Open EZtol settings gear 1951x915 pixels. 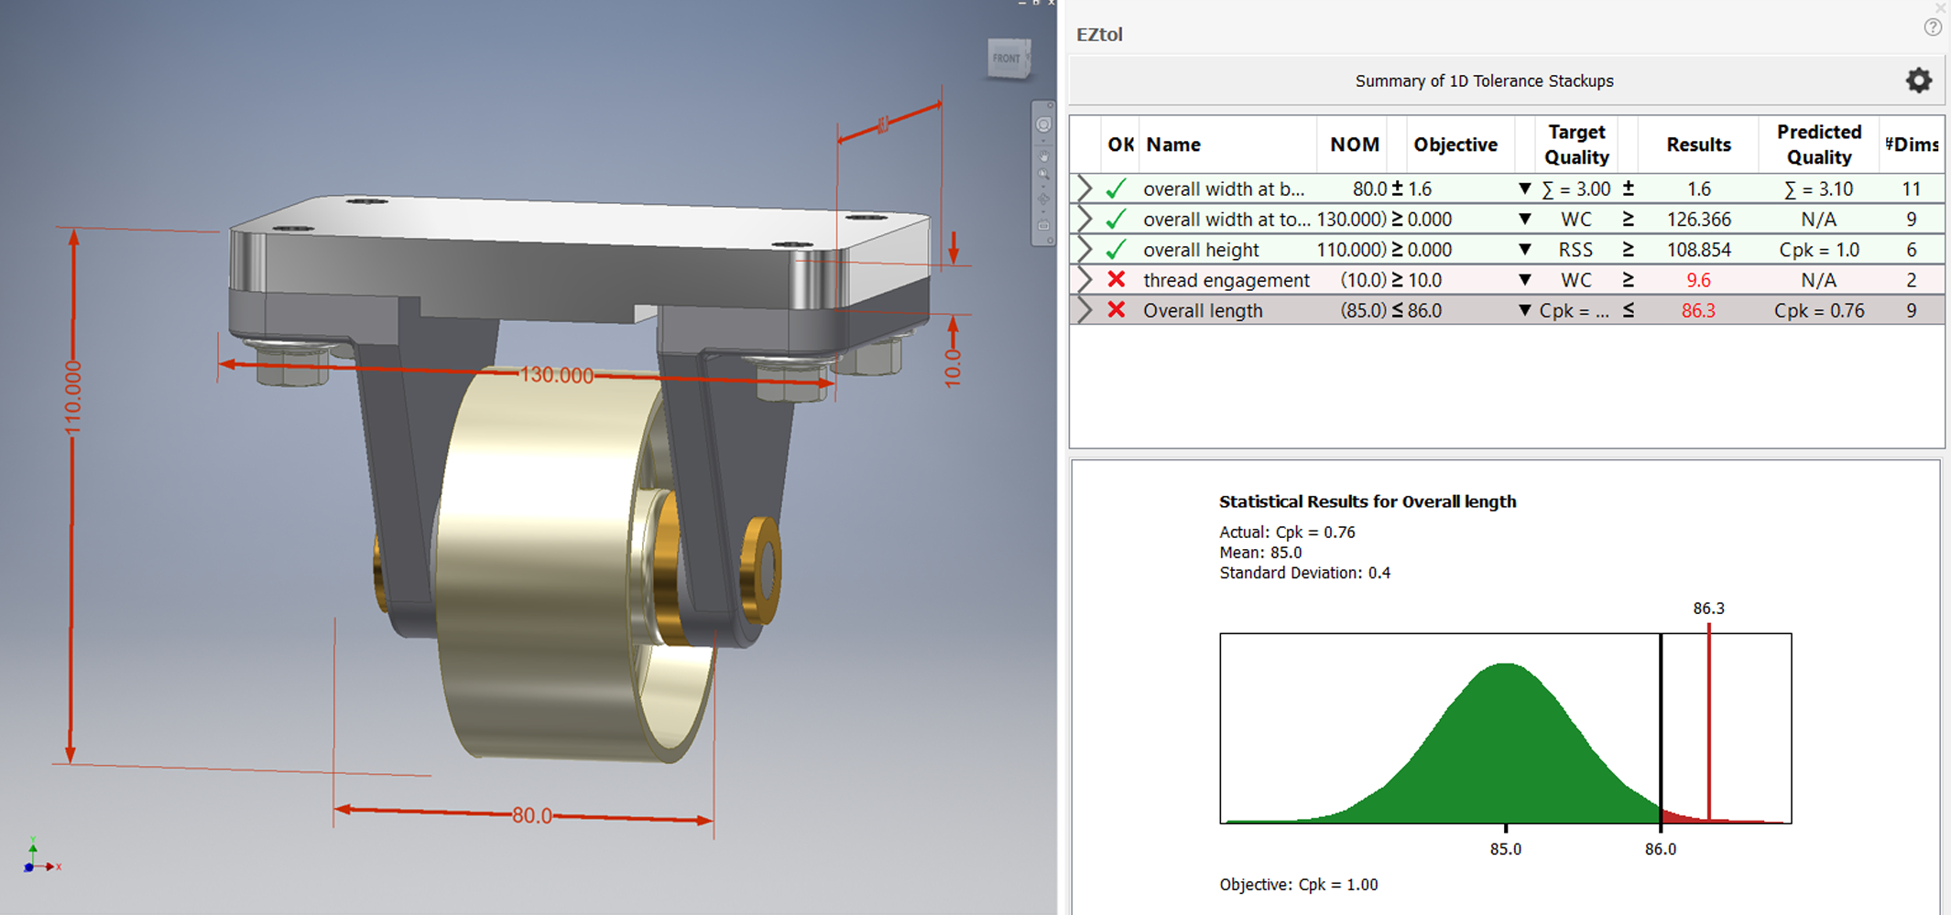1918,81
